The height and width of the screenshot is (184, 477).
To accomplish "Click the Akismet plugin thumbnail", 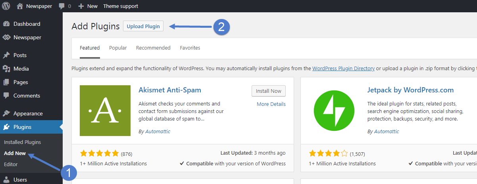I will [105, 111].
